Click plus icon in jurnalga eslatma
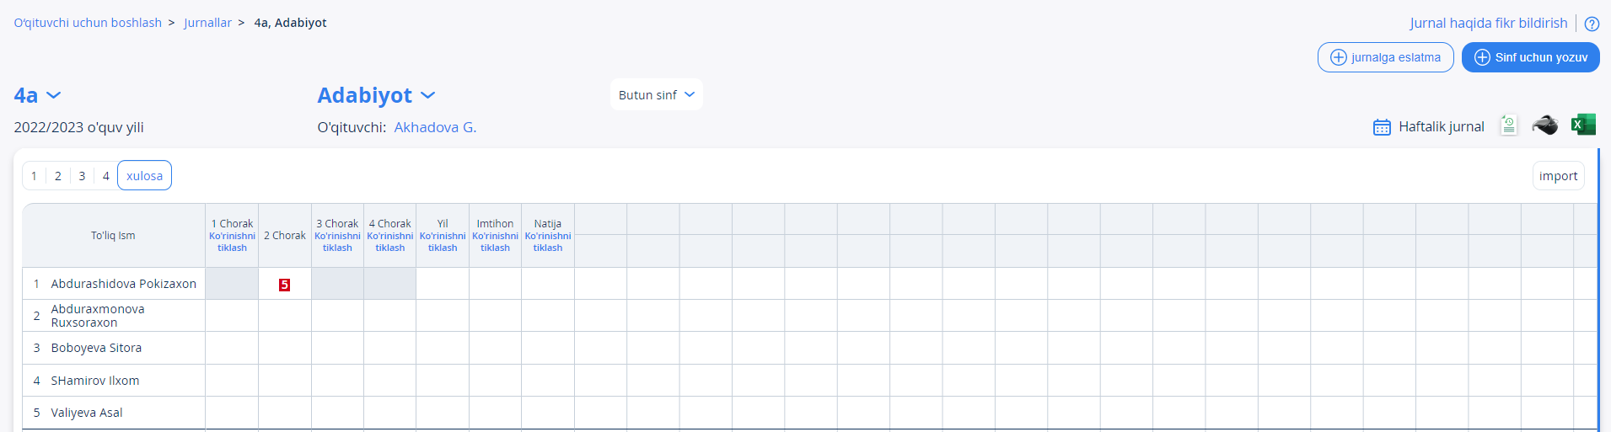Viewport: 1611px width, 432px height. pyautogui.click(x=1338, y=57)
